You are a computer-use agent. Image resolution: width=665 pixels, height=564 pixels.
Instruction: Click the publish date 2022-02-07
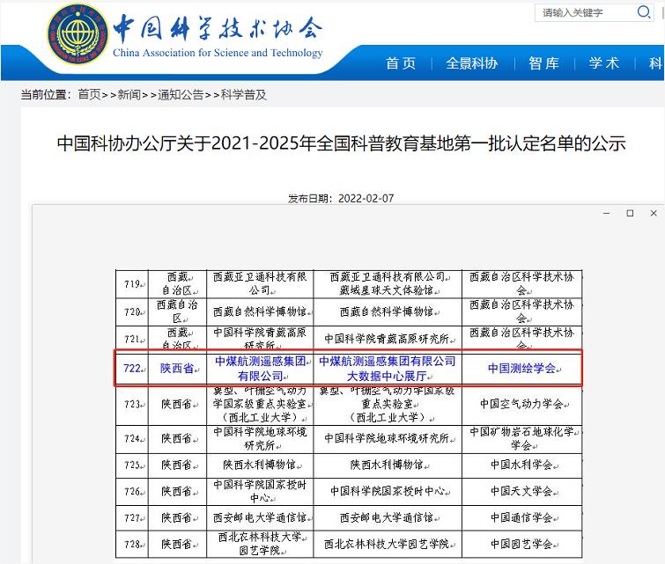pos(366,198)
